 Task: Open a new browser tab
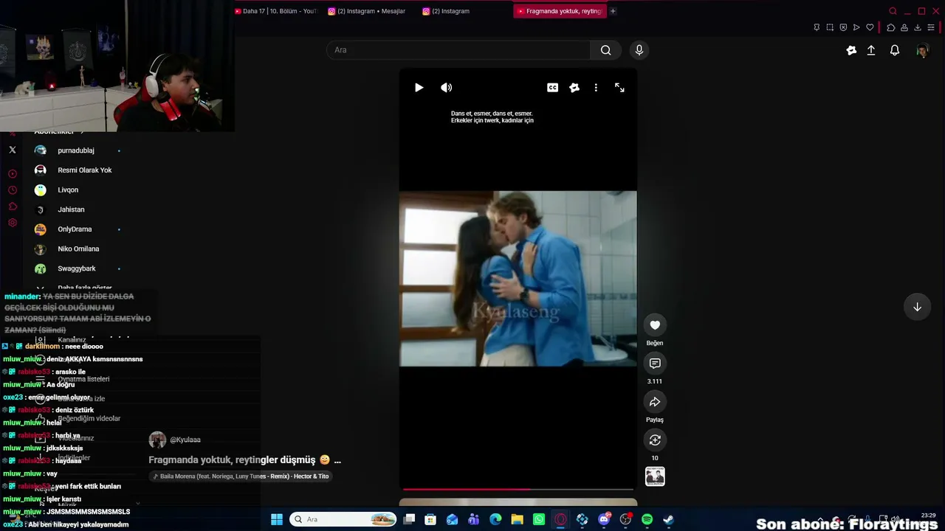coord(613,11)
